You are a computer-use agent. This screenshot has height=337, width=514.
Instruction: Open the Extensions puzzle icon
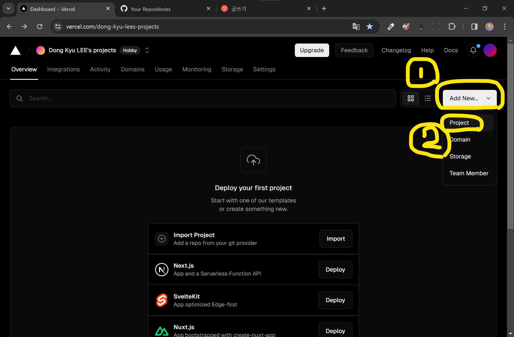[452, 26]
